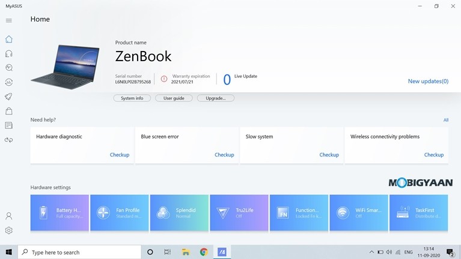Click the warranty alert icon
Viewport: 461px width, 259px height.
164,79
